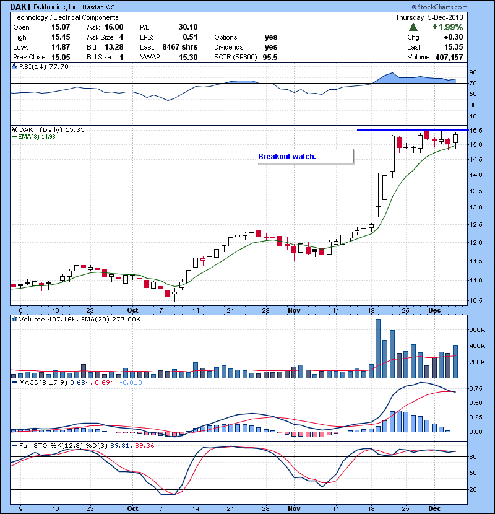
Task: Click the blue 15.5 resistance line
Action: [x=412, y=130]
